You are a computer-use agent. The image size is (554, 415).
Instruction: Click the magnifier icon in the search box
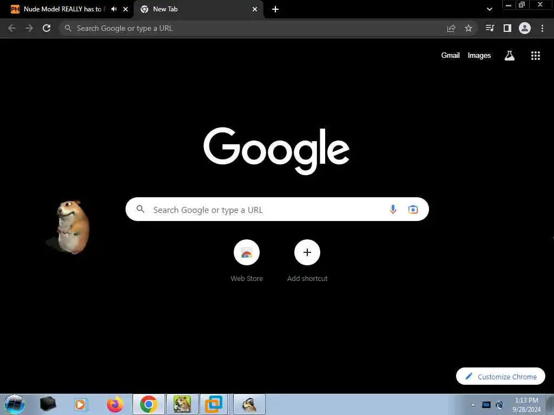point(141,209)
